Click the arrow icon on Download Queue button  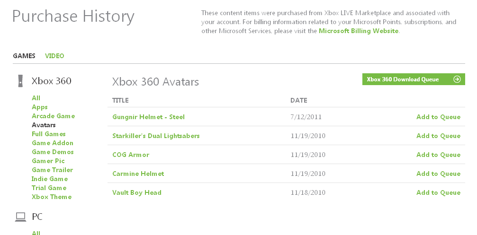(x=457, y=79)
